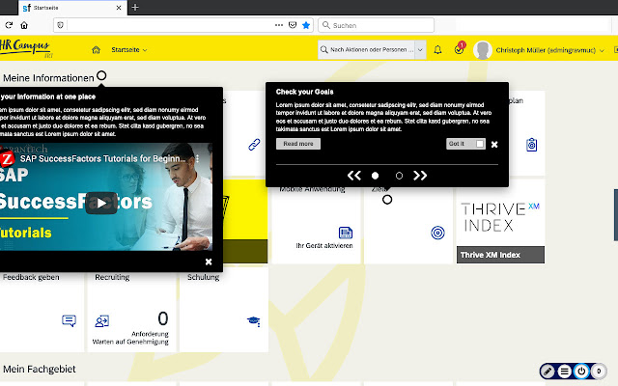Viewport: 618px width, 386px height.
Task: Click the Recruiting person-arrow icon
Action: 102,321
